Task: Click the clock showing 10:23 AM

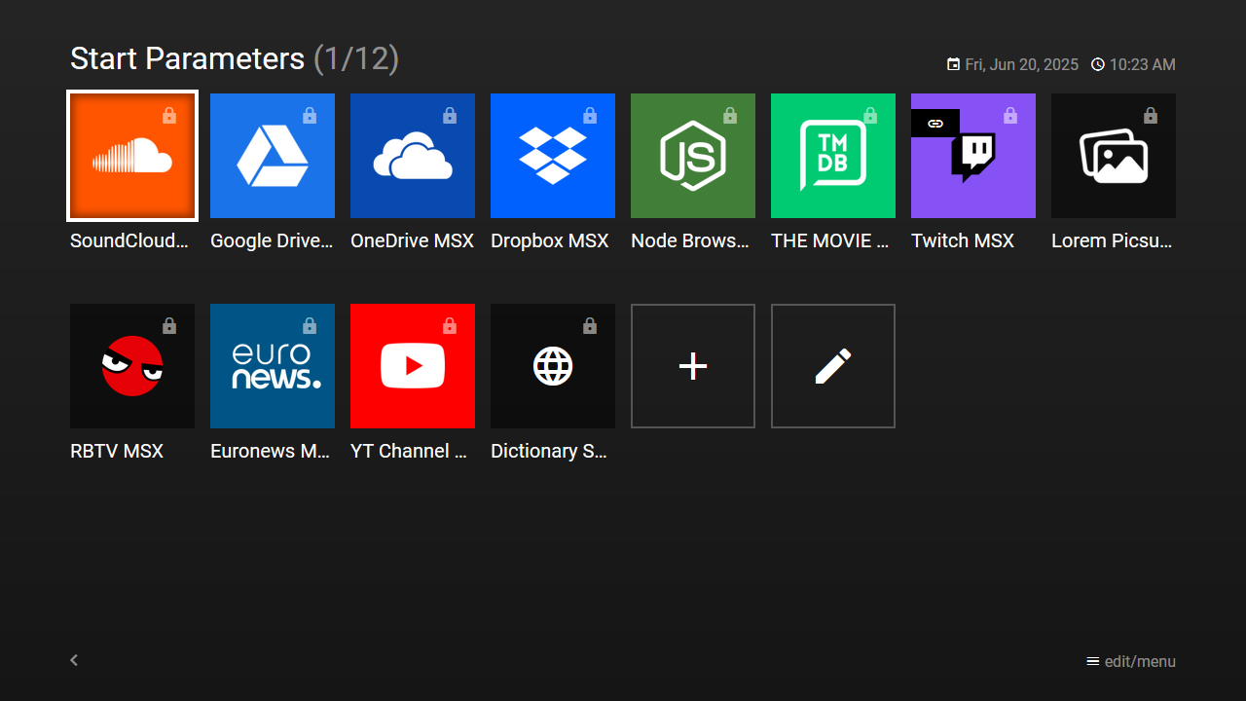Action: [x=1133, y=64]
